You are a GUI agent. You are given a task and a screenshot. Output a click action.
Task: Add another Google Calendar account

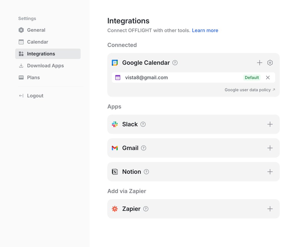[x=259, y=63]
